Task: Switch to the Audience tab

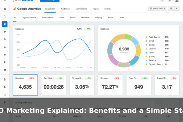Action: coord(65,9)
